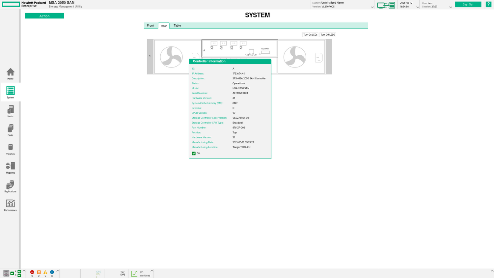Click the Controller Information popup title
The image size is (494, 278).
(x=209, y=61)
